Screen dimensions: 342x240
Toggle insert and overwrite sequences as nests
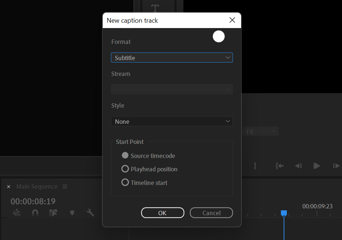(17, 213)
